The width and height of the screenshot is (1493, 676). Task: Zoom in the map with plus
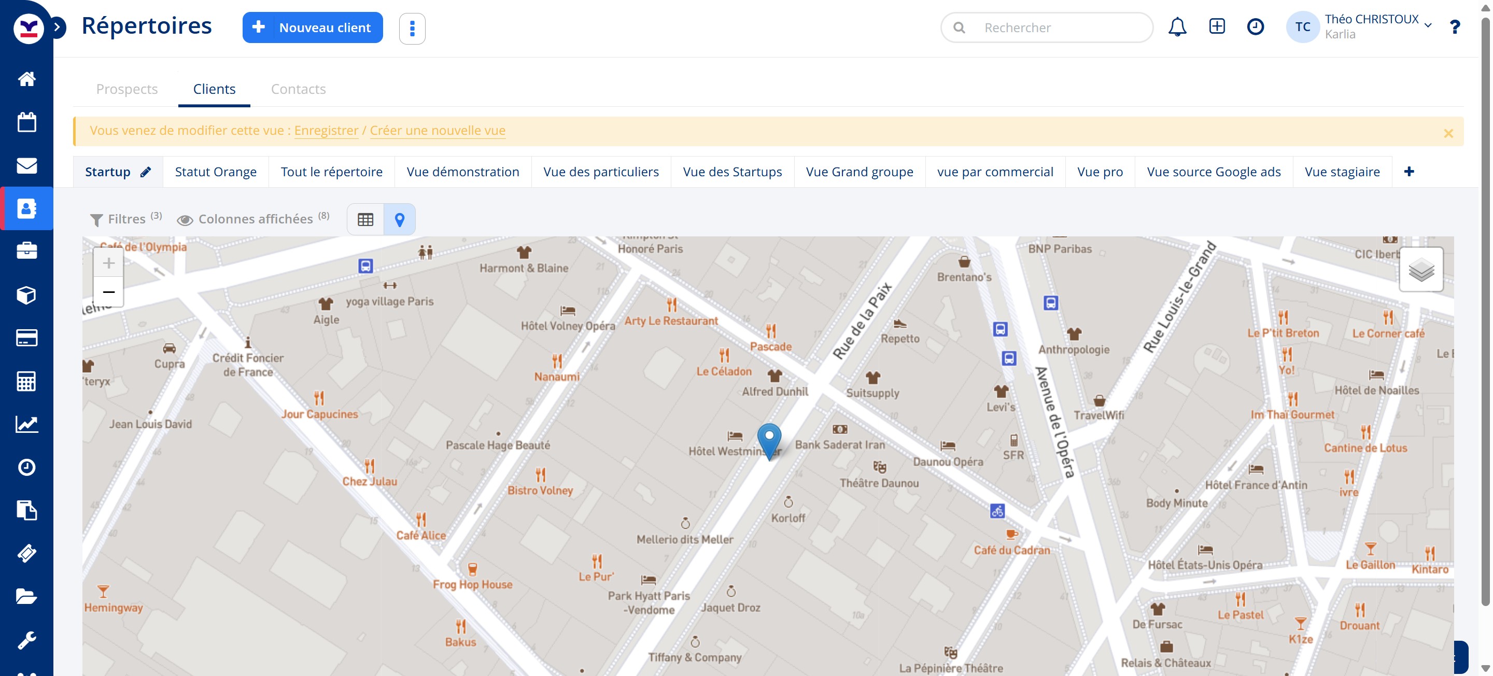pyautogui.click(x=108, y=263)
